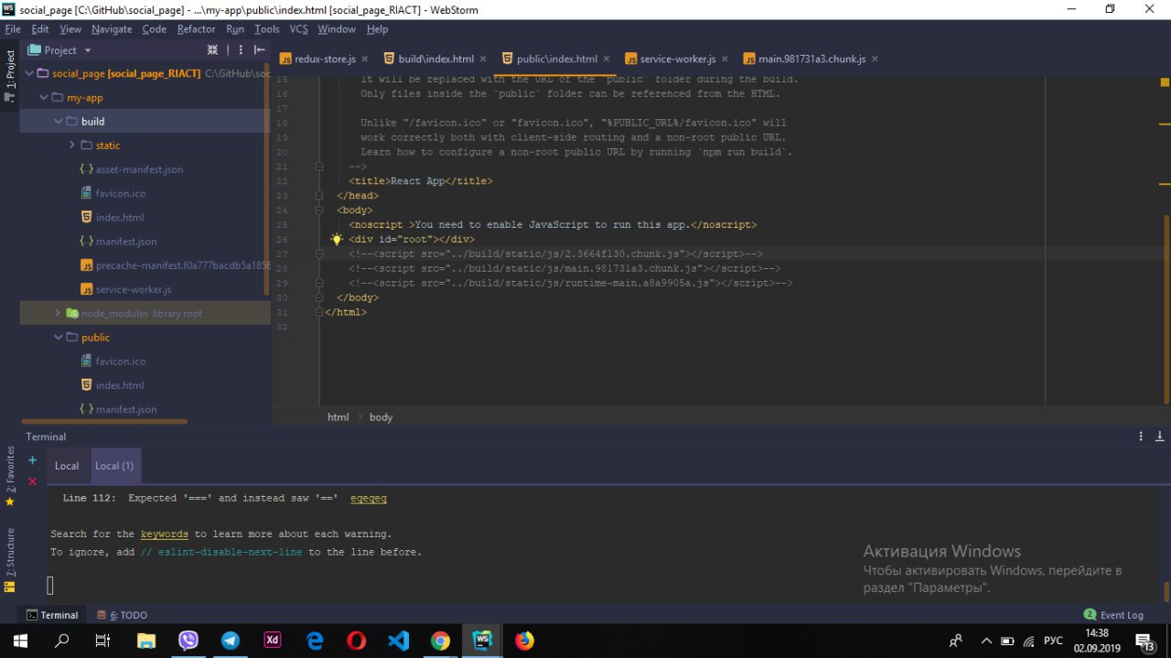Toggle the Favorites tool window
1171x658 pixels.
10,475
